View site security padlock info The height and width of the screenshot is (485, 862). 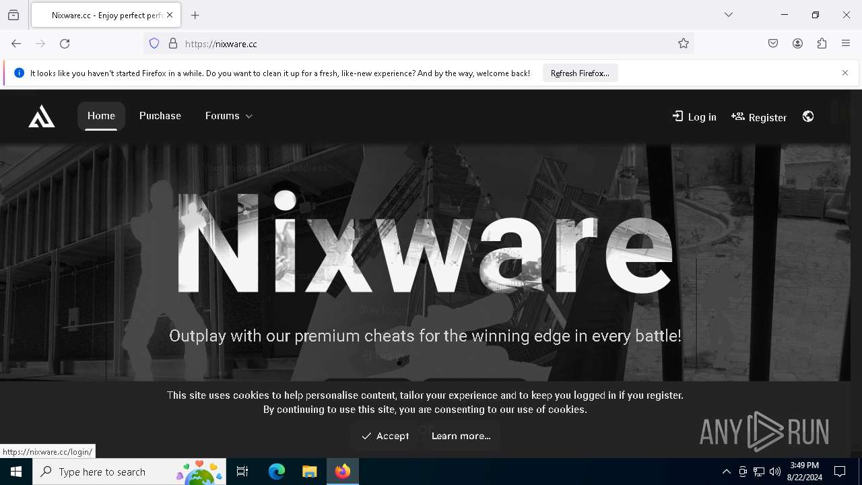173,44
